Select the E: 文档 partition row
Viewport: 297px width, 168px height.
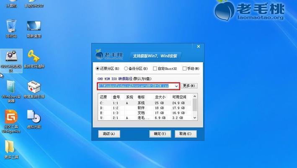coord(145,113)
